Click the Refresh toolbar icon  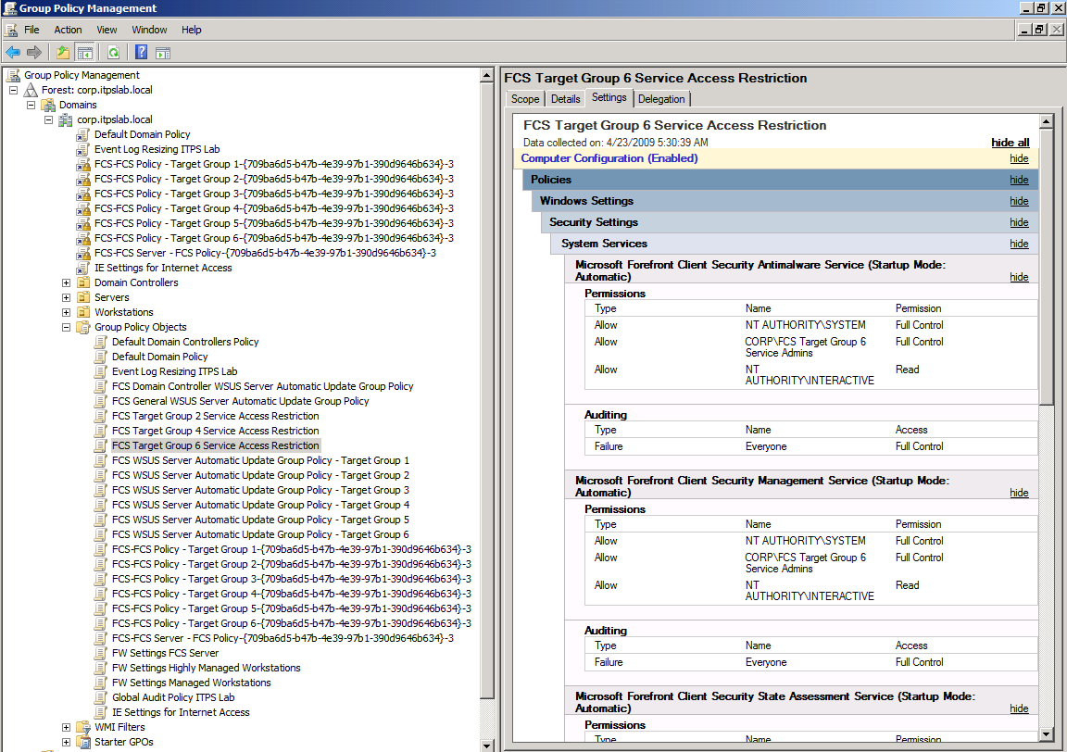click(113, 53)
